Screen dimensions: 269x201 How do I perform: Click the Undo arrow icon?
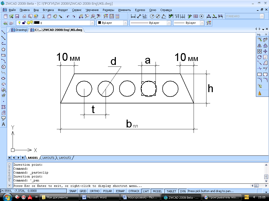pyautogui.click(x=68, y=16)
